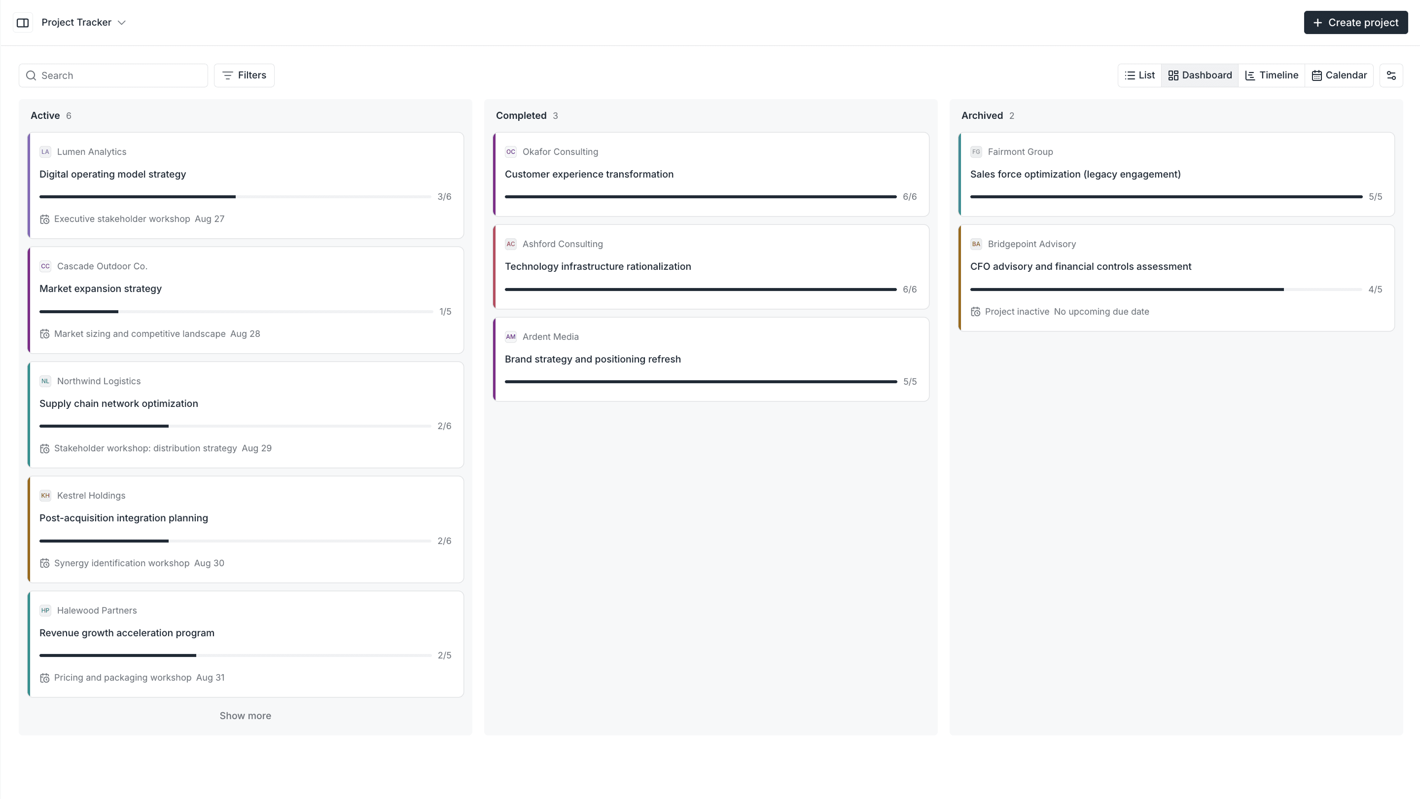
Task: Open the Filters button
Action: [x=244, y=75]
